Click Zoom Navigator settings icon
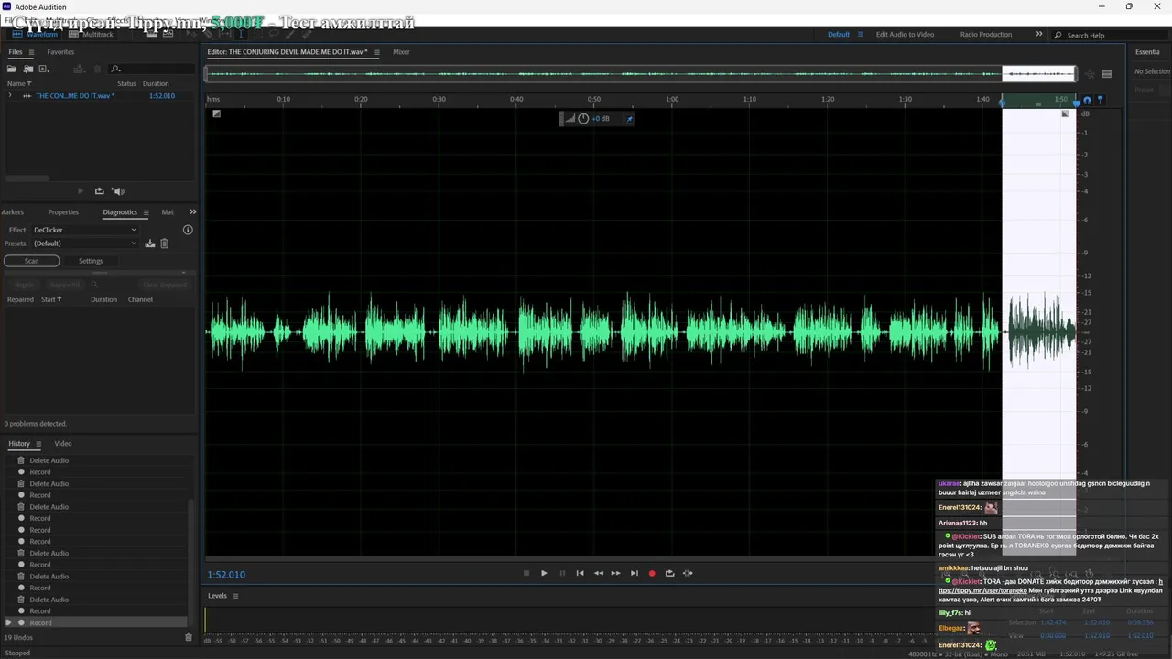The image size is (1172, 659). tap(1106, 74)
